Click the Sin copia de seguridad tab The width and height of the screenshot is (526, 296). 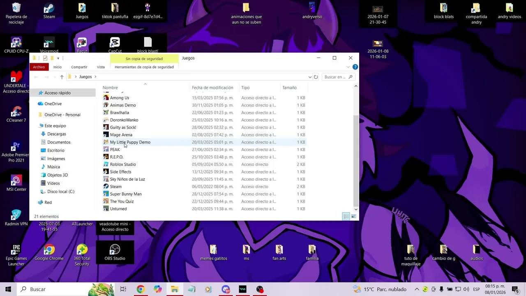tap(144, 59)
